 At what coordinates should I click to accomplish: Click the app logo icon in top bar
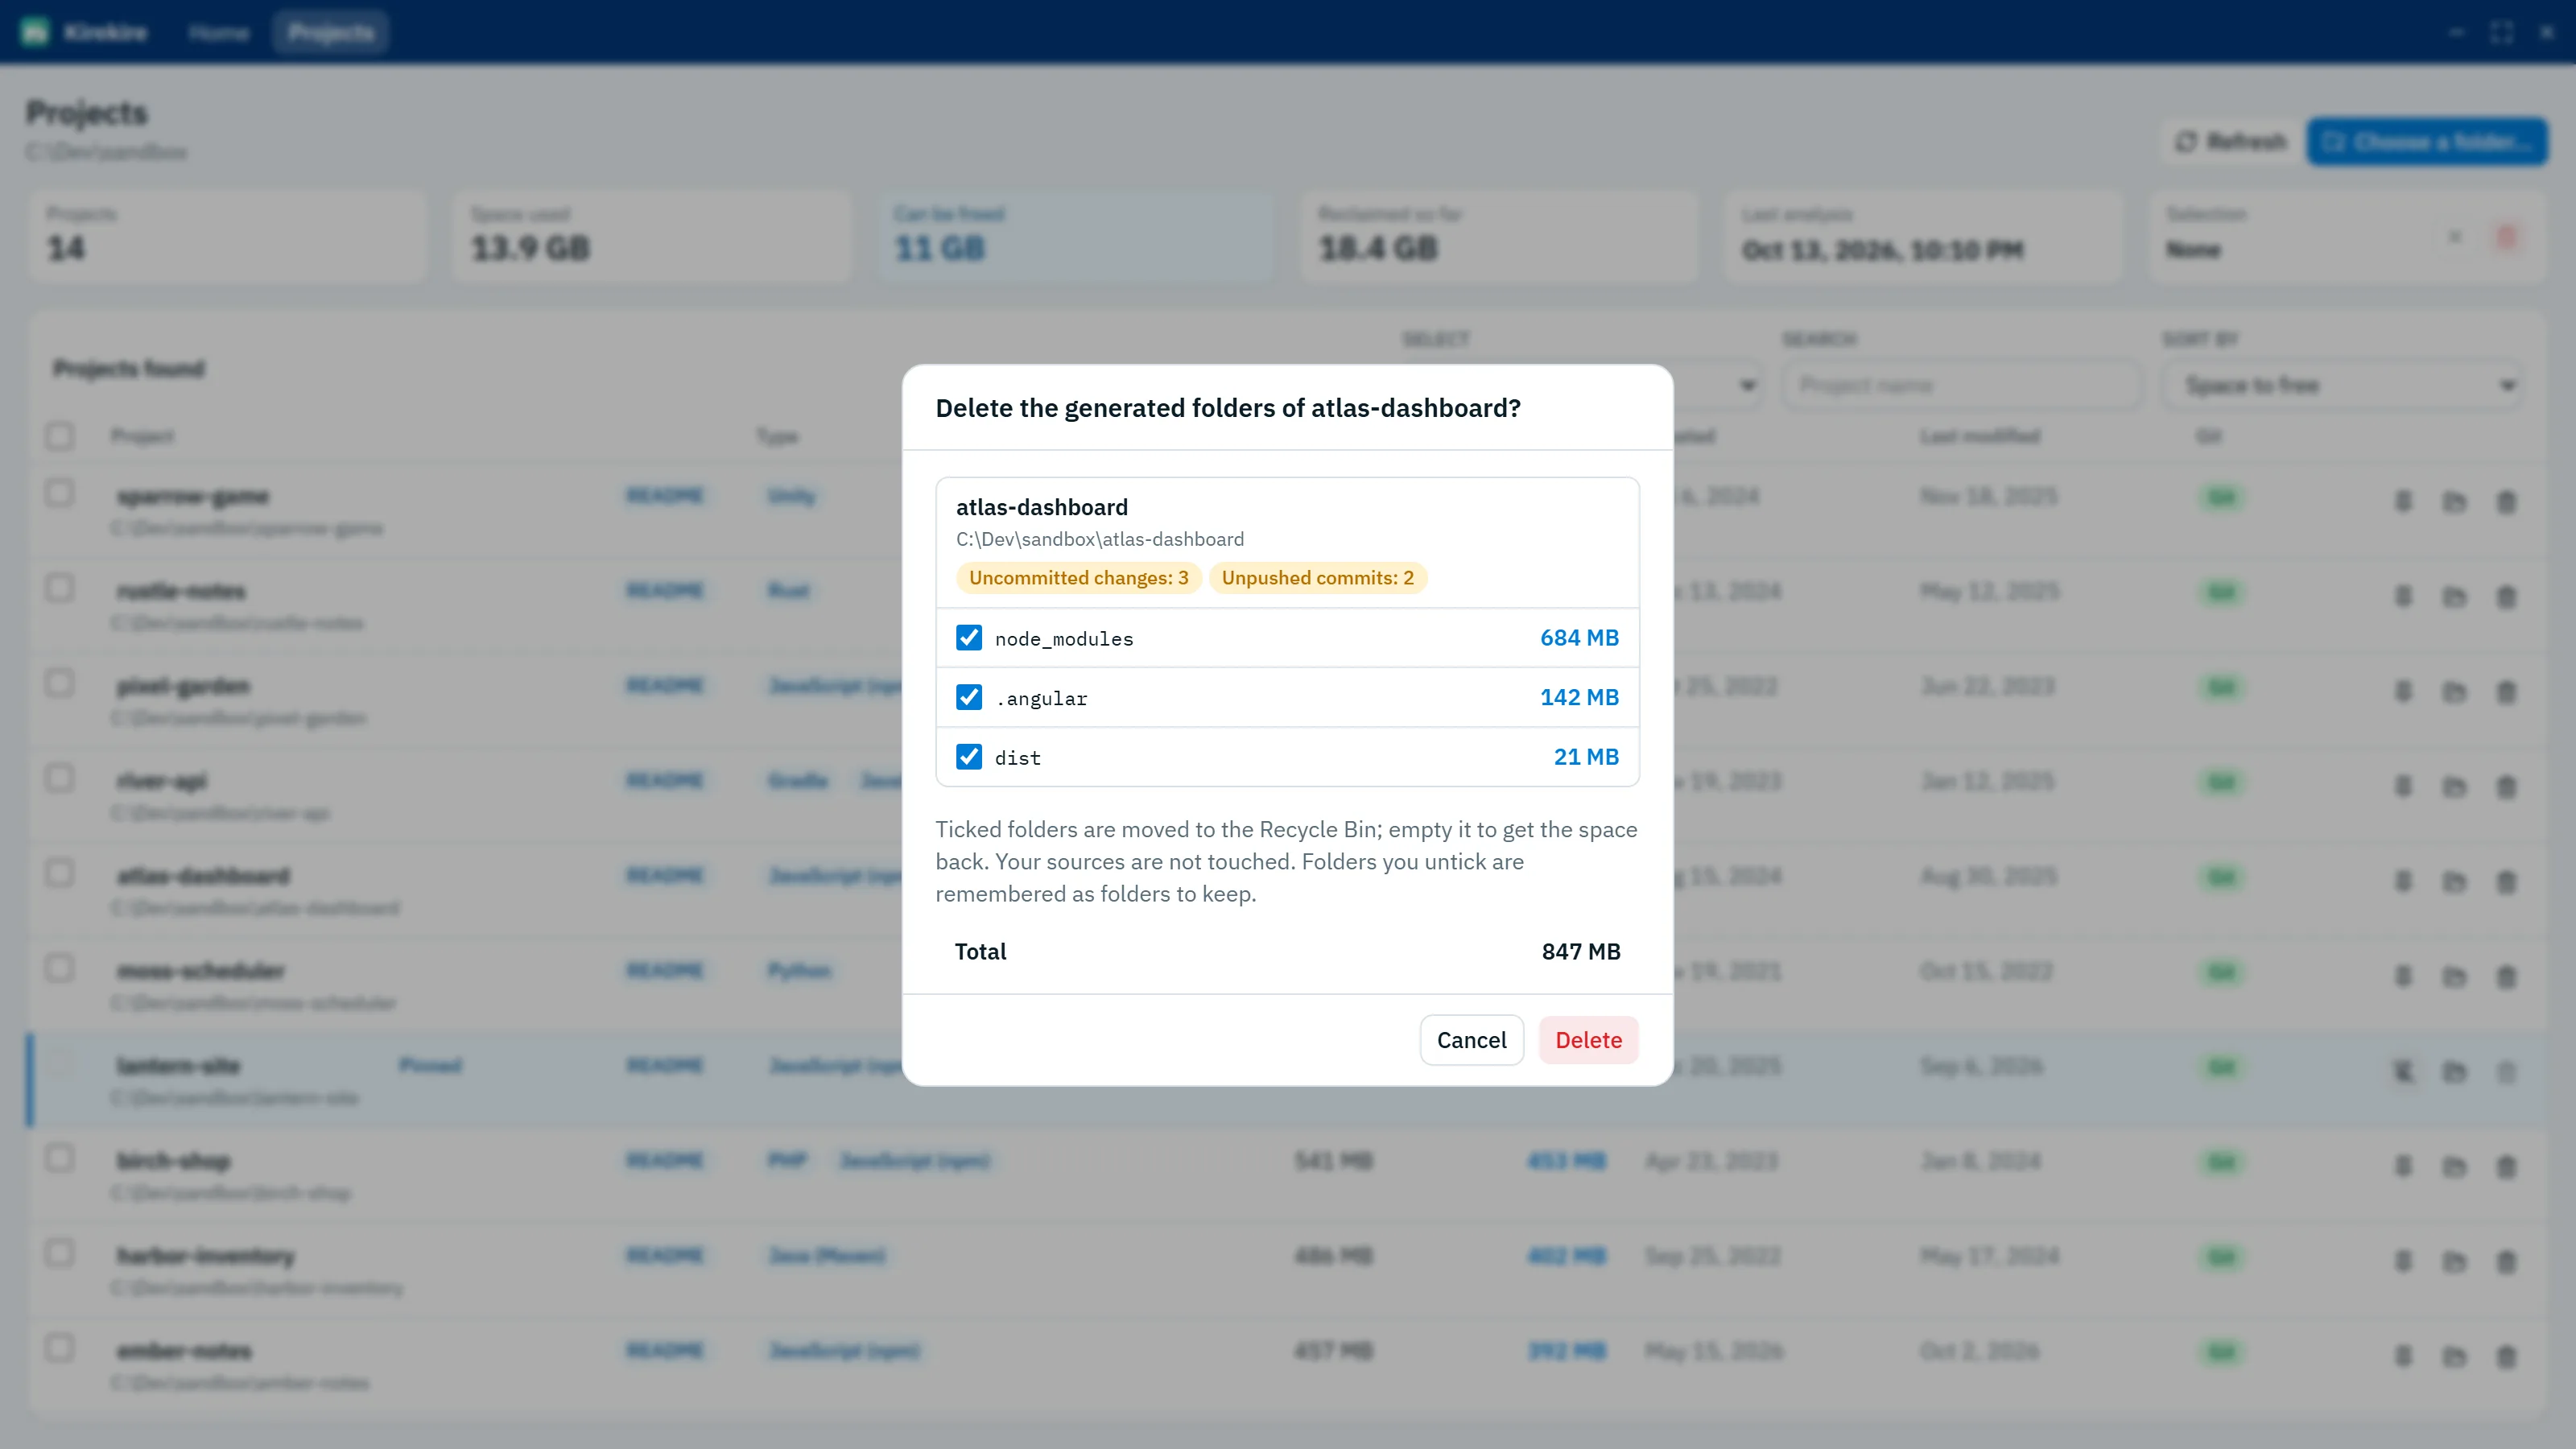point(35,33)
